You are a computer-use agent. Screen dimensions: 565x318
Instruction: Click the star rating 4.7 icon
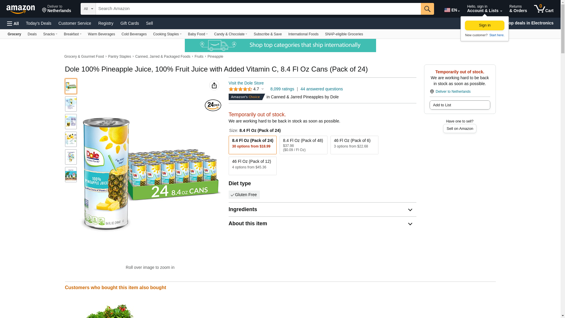pos(240,89)
